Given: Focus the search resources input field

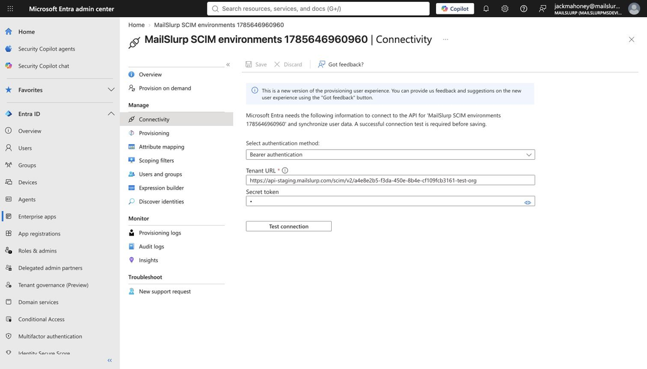Looking at the screenshot, I should [318, 9].
